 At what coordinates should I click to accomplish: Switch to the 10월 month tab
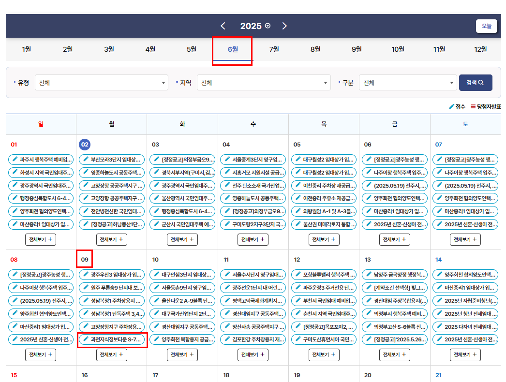point(398,49)
